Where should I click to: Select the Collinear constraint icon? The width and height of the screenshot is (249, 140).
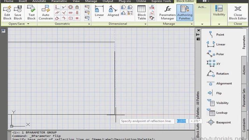[64, 7]
